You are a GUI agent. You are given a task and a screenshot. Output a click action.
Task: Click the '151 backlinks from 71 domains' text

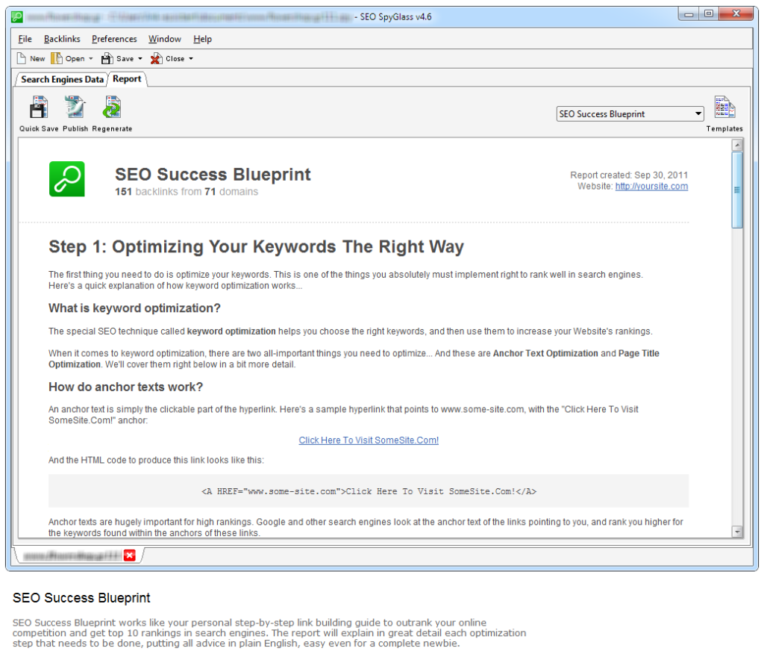[x=187, y=192]
